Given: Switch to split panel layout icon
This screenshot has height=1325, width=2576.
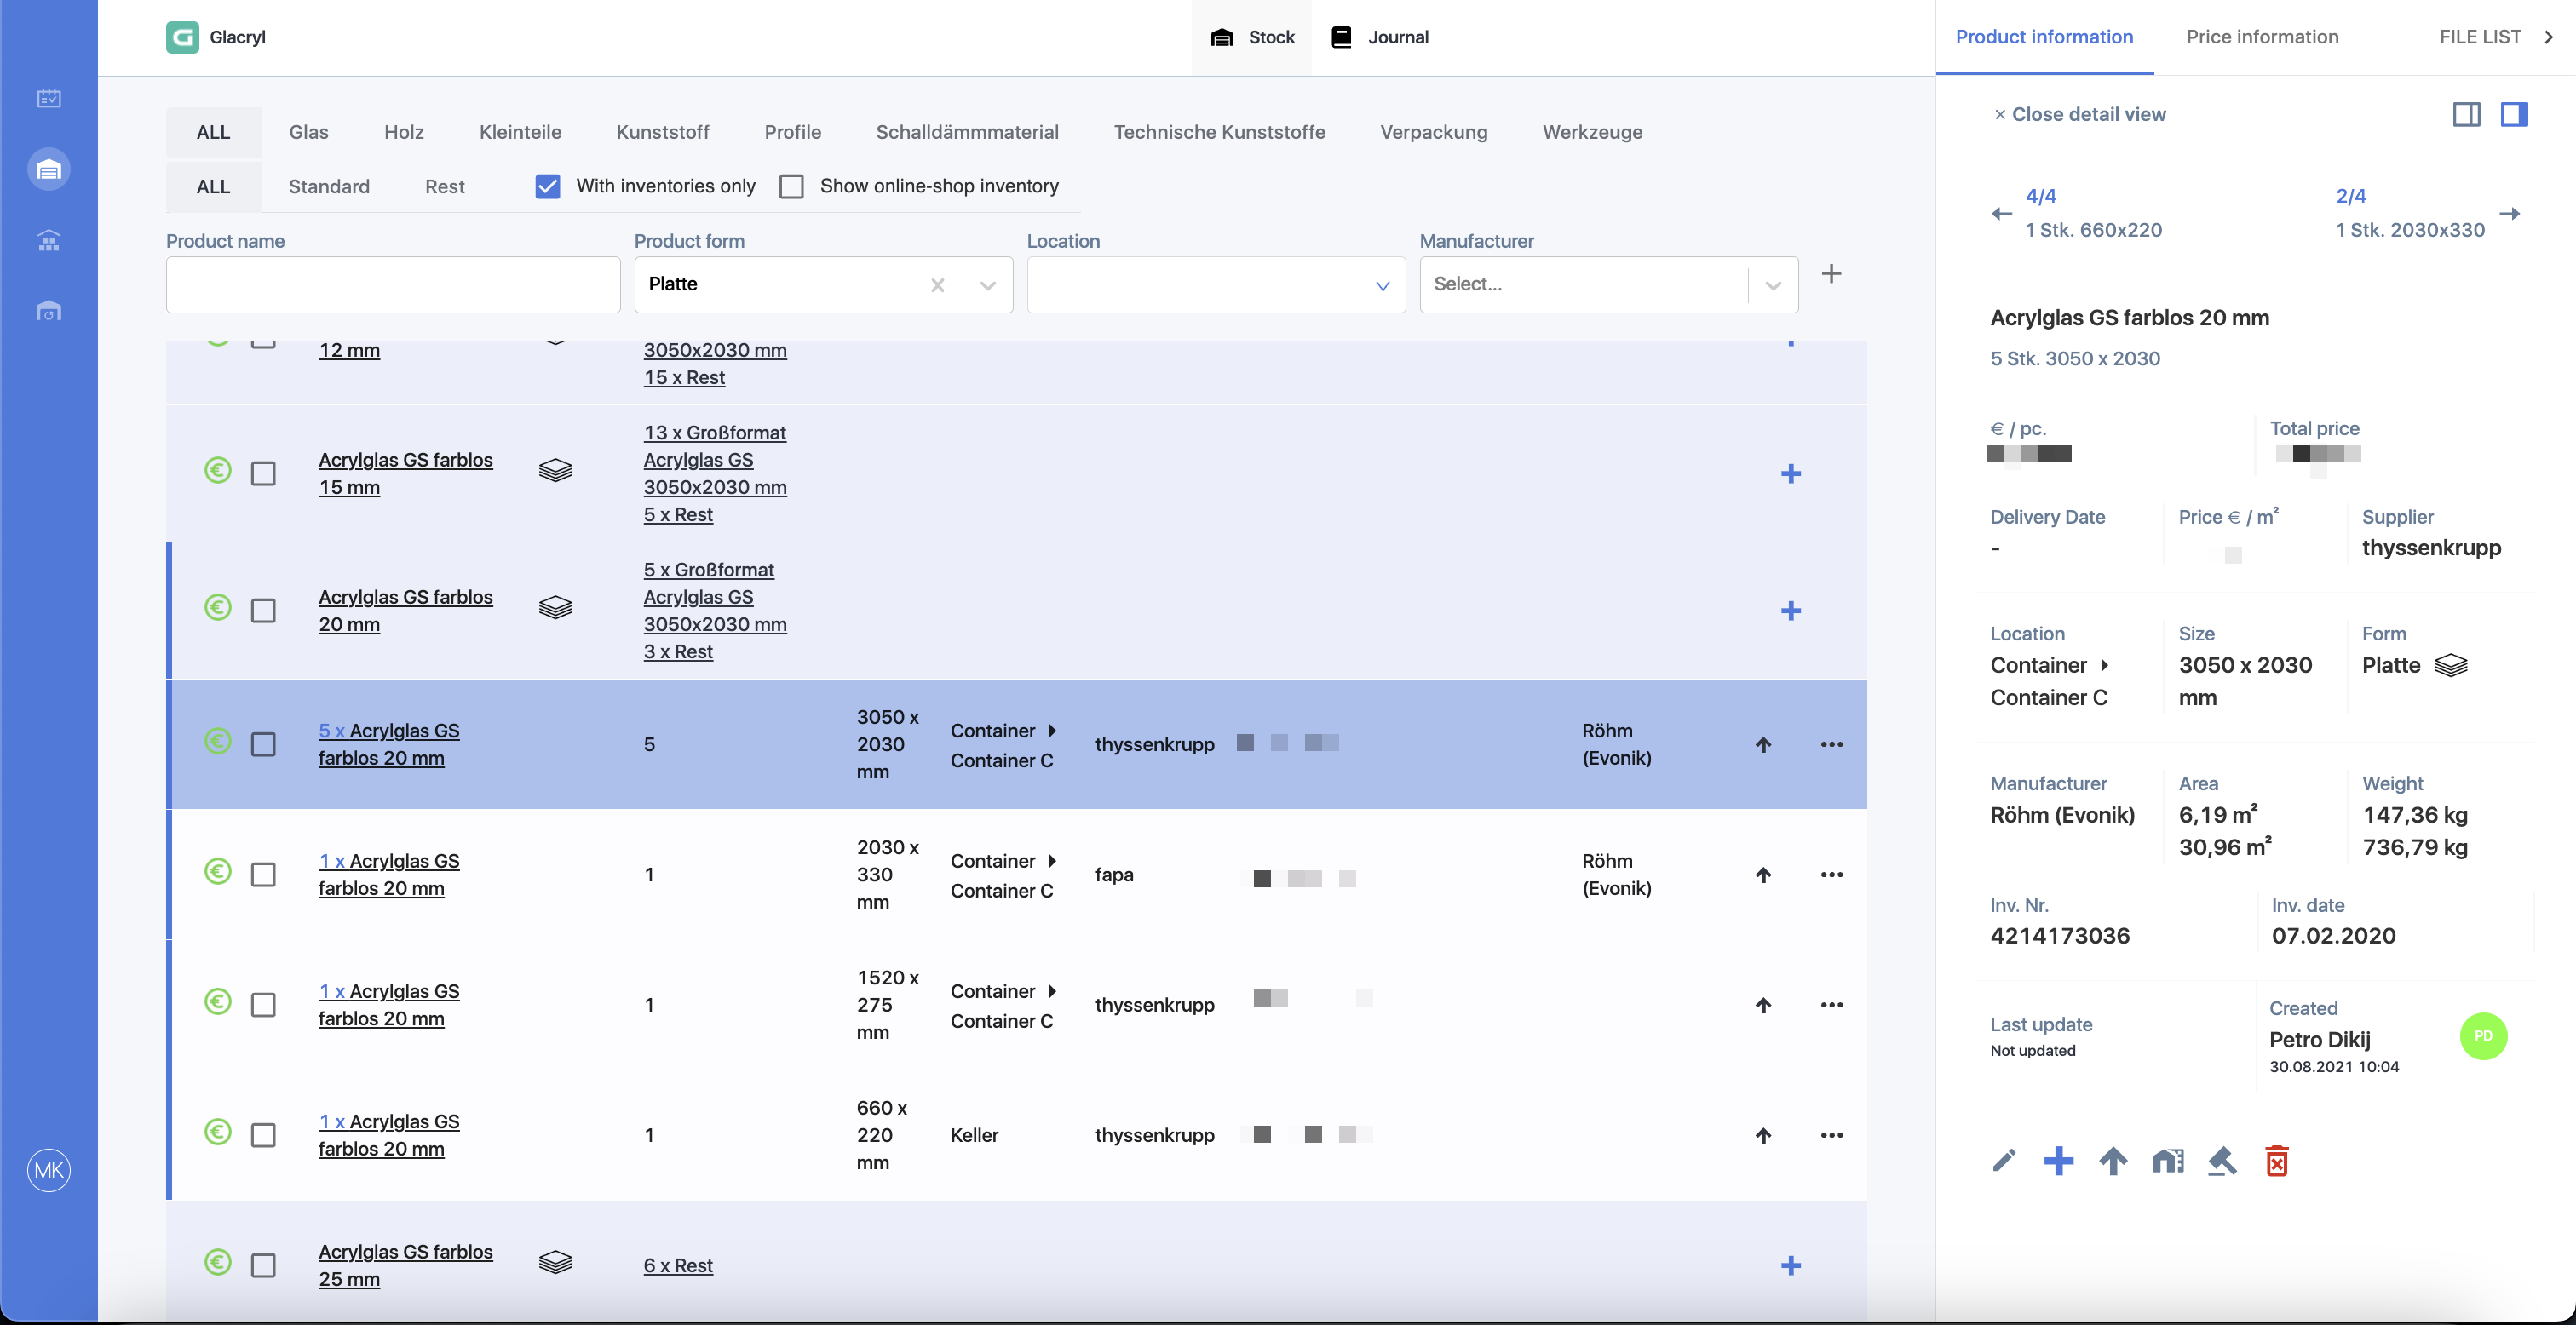Looking at the screenshot, I should pyautogui.click(x=2467, y=114).
